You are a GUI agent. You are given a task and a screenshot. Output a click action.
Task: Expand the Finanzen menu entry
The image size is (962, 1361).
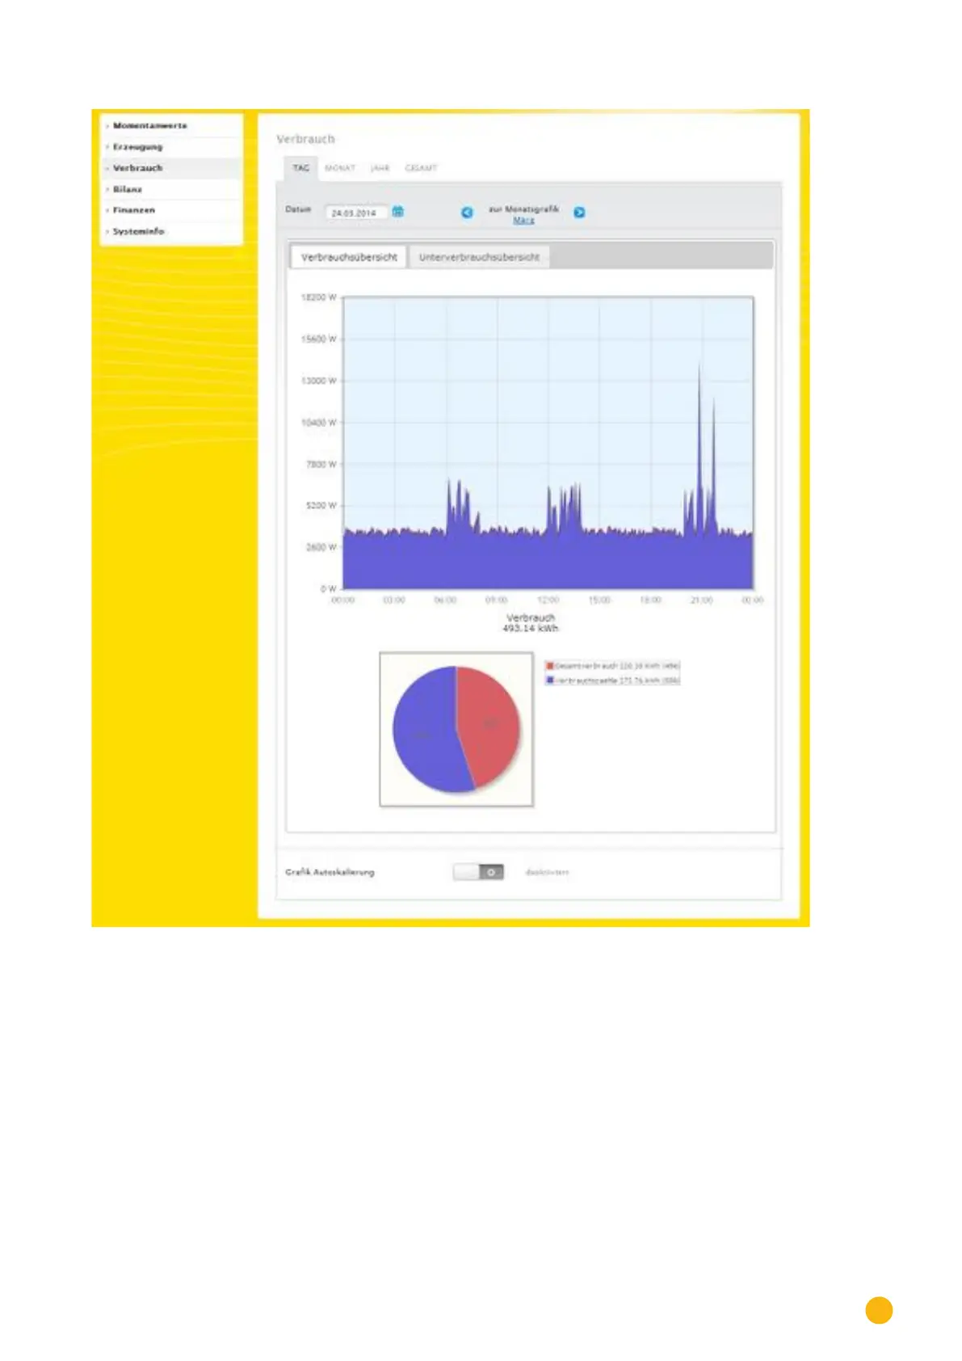pos(173,210)
